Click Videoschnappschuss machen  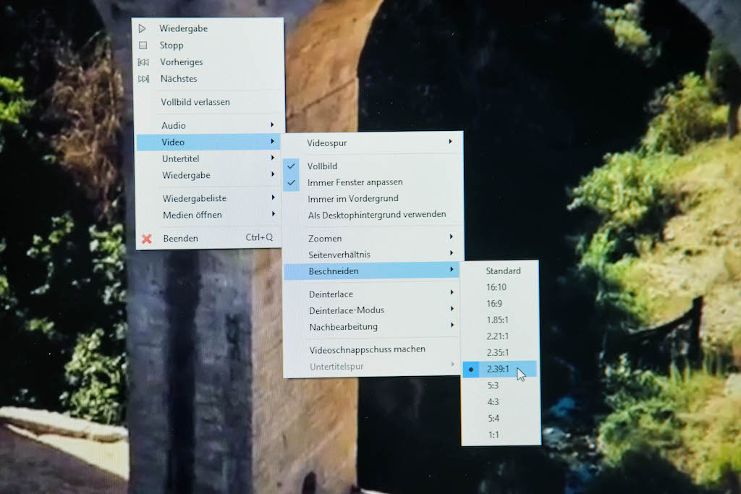point(373,350)
